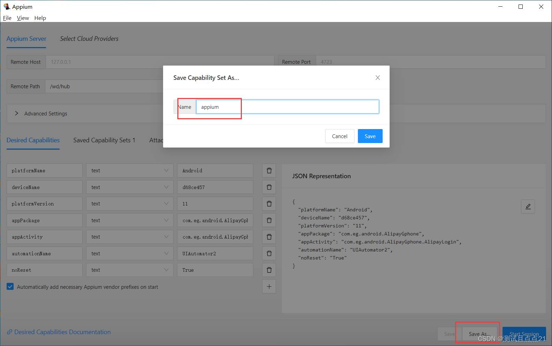The image size is (552, 346).
Task: Select the Desired Capabilities tab
Action: pos(33,140)
